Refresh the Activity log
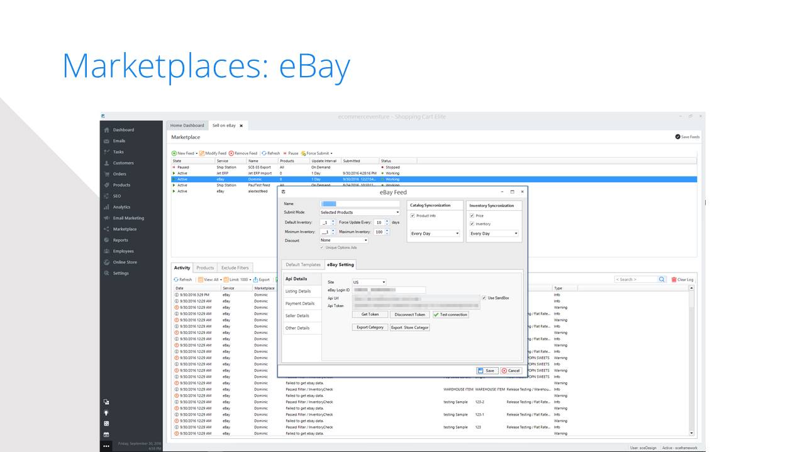 point(182,279)
